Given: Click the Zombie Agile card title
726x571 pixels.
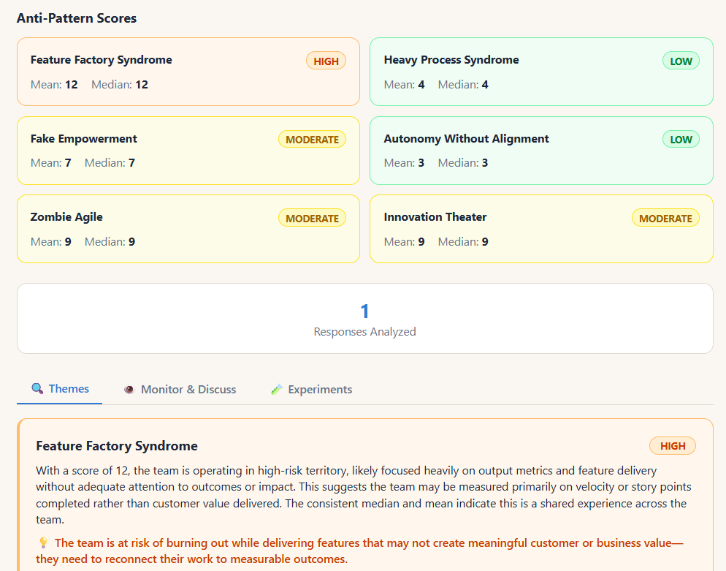Looking at the screenshot, I should (x=66, y=217).
